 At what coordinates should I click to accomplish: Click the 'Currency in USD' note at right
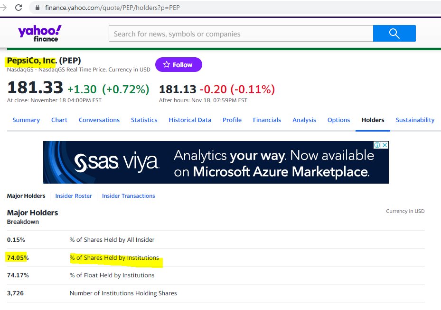tap(405, 211)
